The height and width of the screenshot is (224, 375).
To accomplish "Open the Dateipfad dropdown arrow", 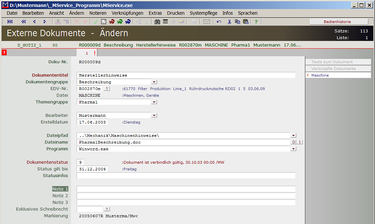I will tap(293, 135).
